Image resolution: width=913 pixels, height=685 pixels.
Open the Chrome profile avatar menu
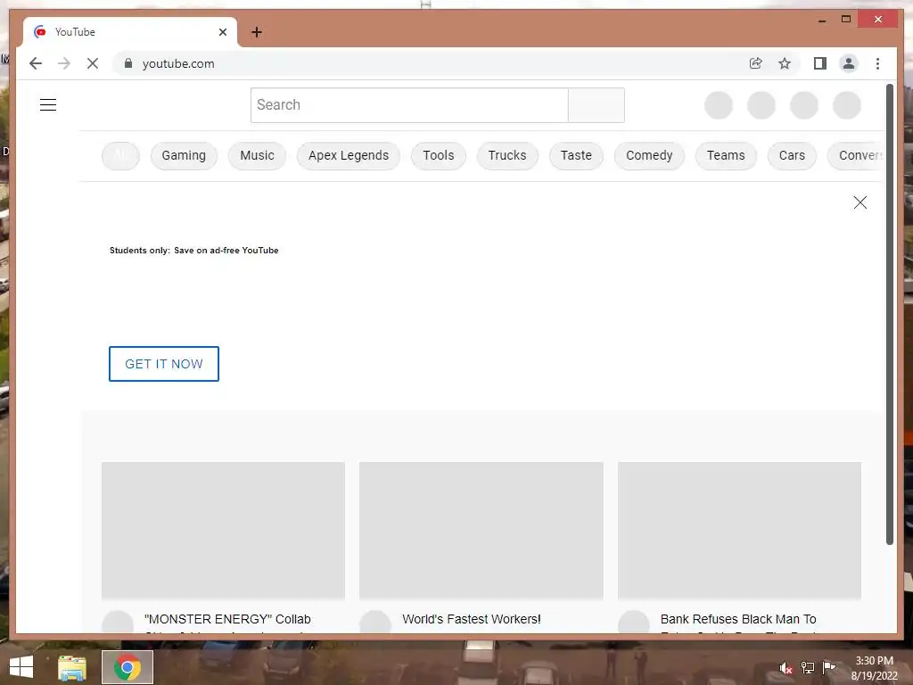coord(849,63)
